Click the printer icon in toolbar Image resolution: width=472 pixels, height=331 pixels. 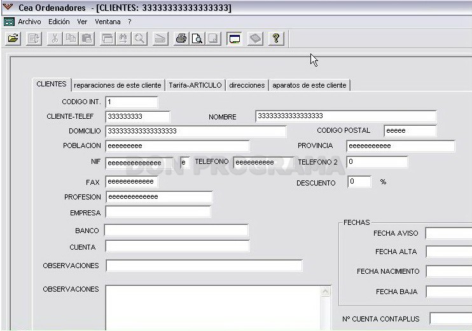[181, 39]
